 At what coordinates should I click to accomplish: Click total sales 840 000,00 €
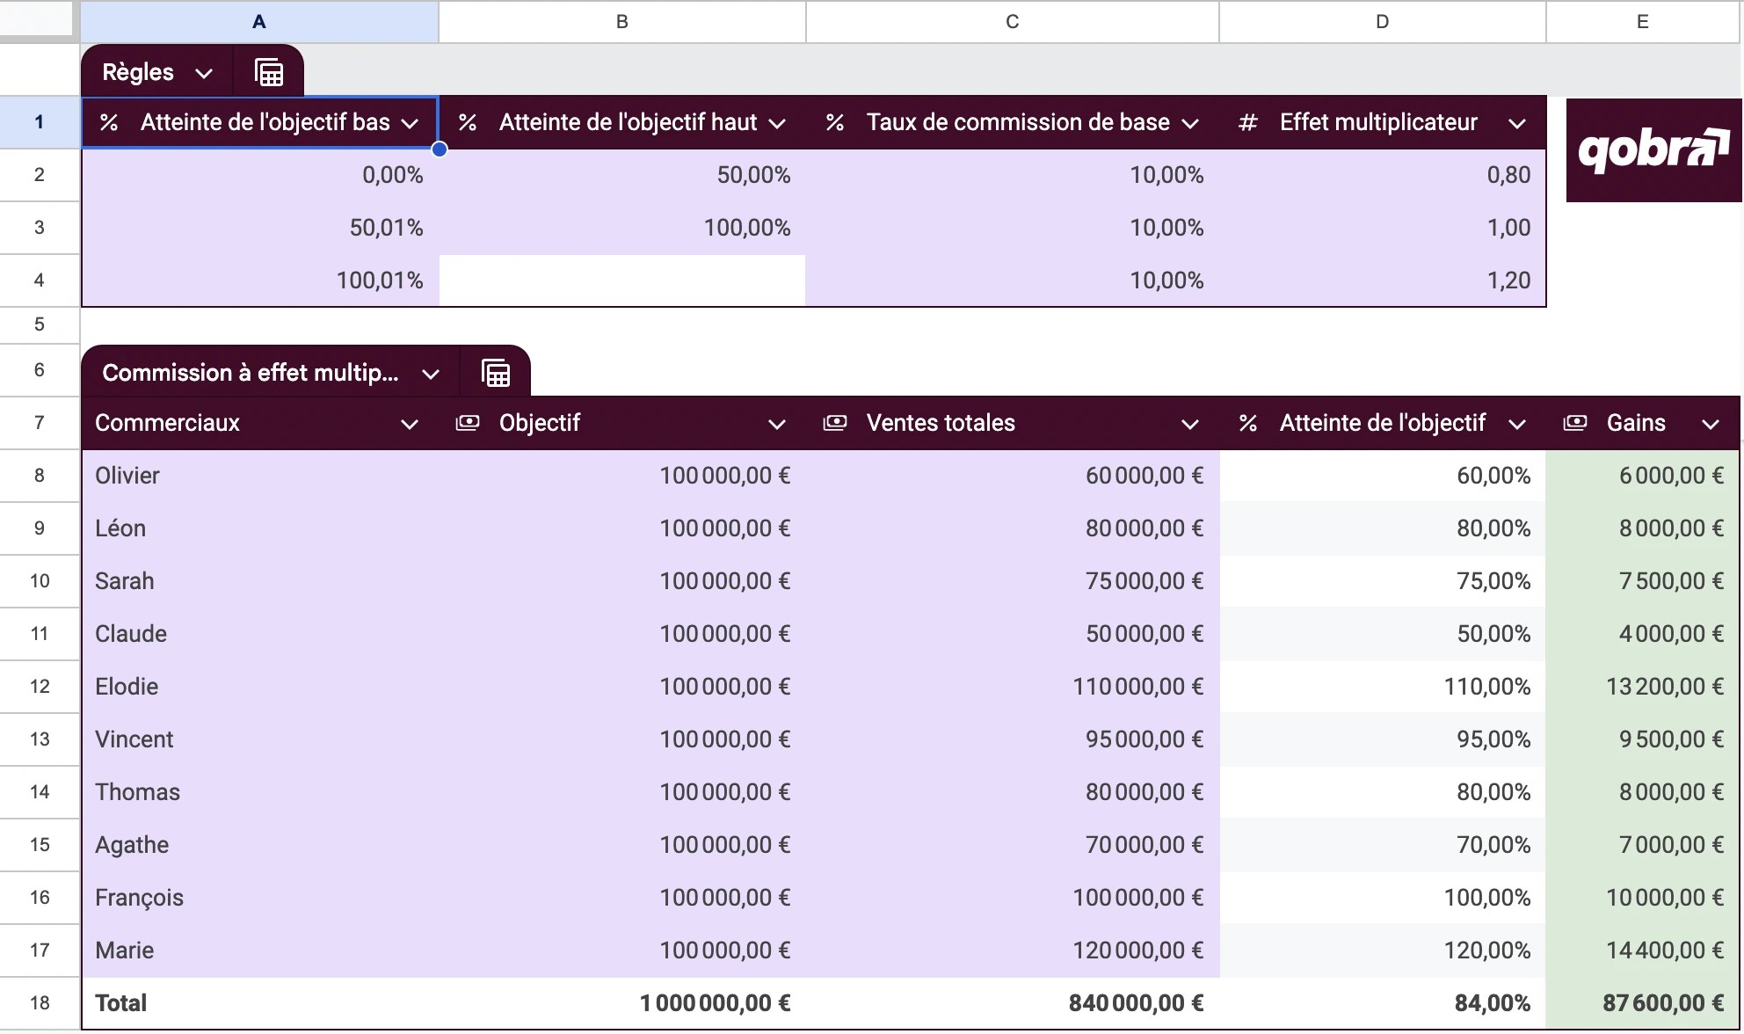click(1013, 1003)
